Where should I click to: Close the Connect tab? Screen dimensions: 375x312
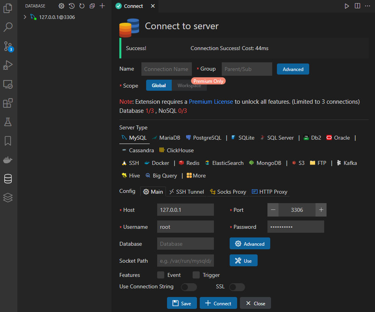(153, 6)
